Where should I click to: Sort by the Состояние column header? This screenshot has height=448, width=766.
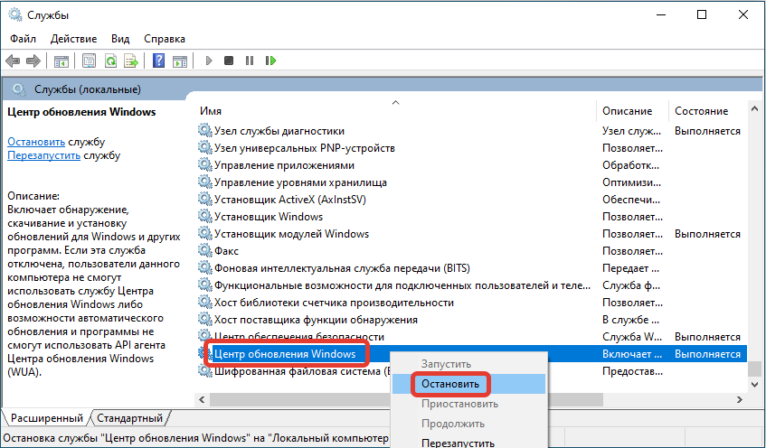pos(701,110)
